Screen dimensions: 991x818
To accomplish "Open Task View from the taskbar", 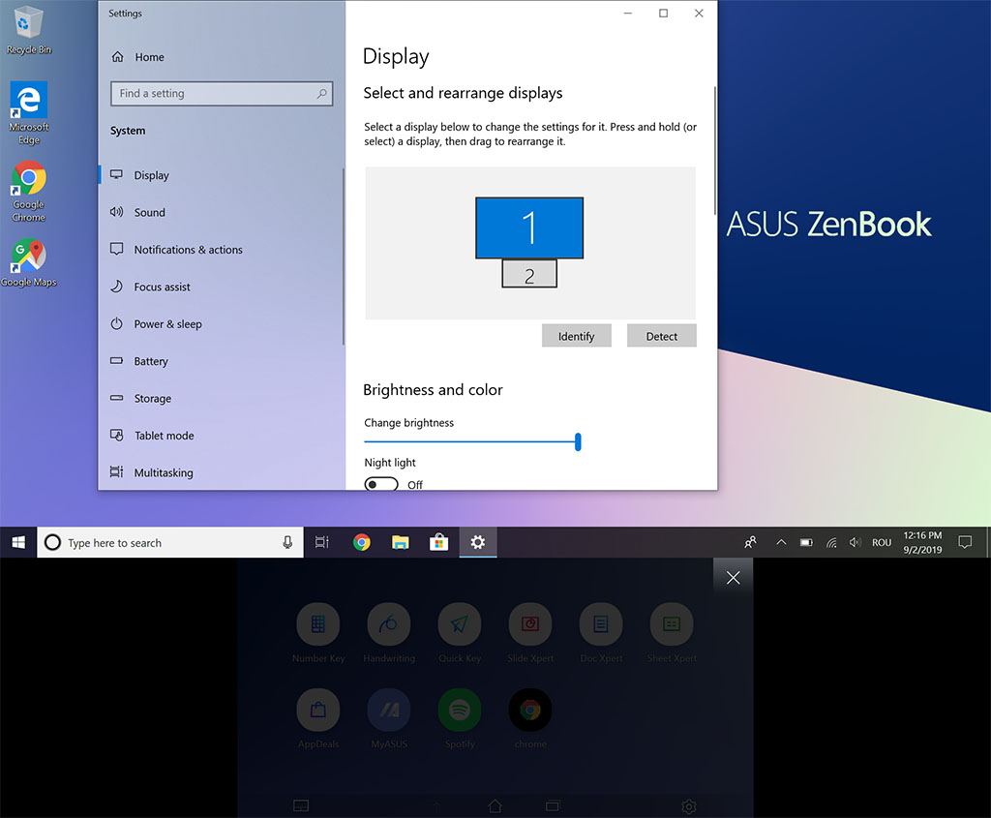I will [322, 542].
